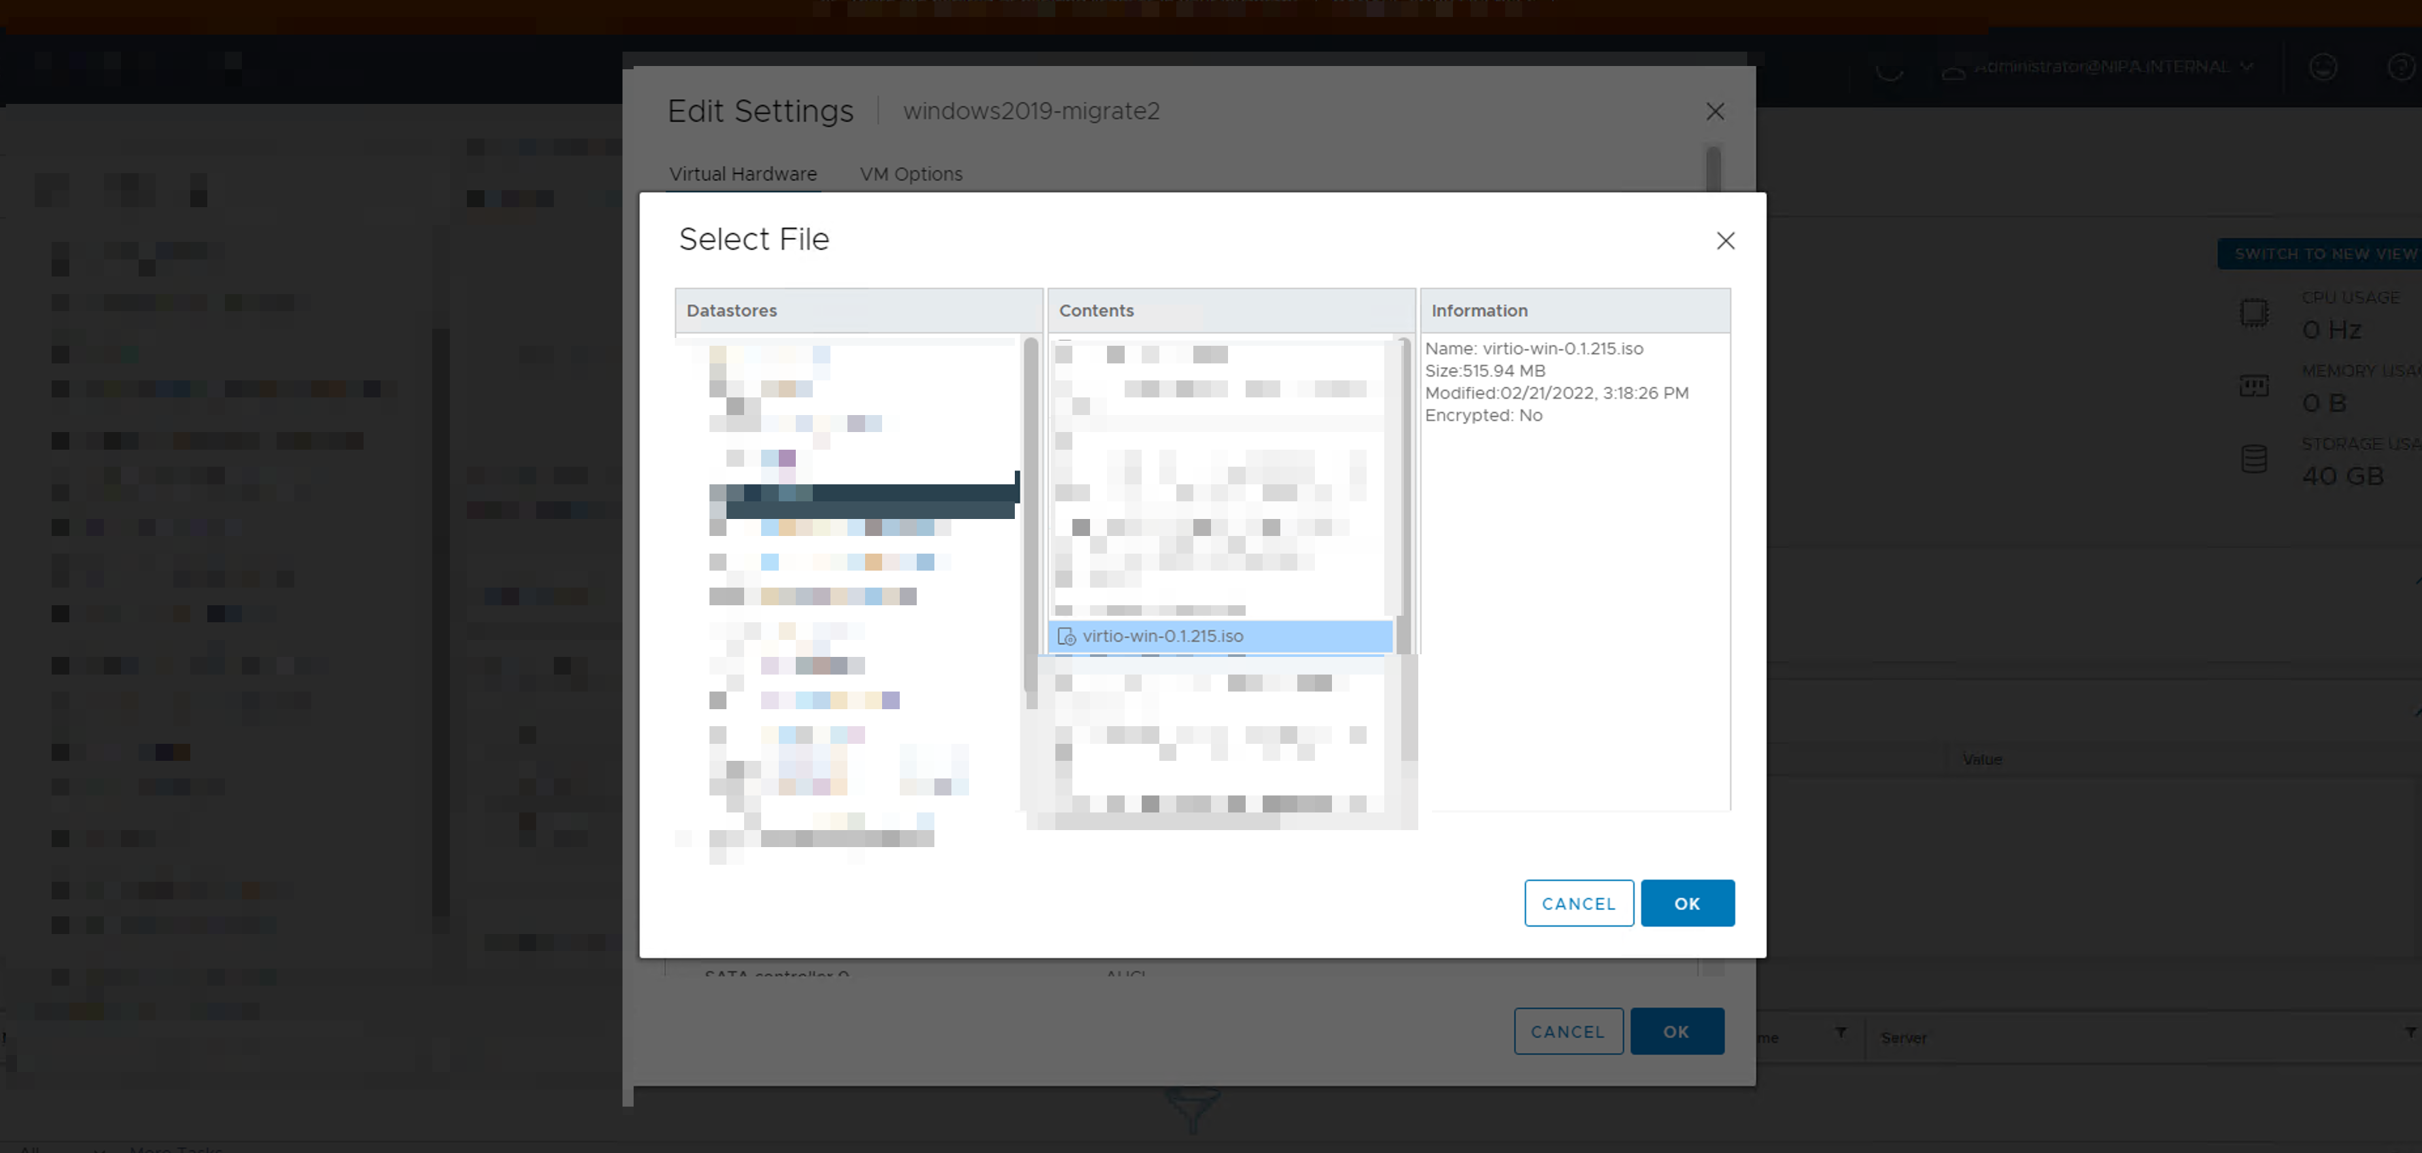This screenshot has height=1153, width=2422.
Task: Switch to the VM Options tab
Action: tap(910, 174)
